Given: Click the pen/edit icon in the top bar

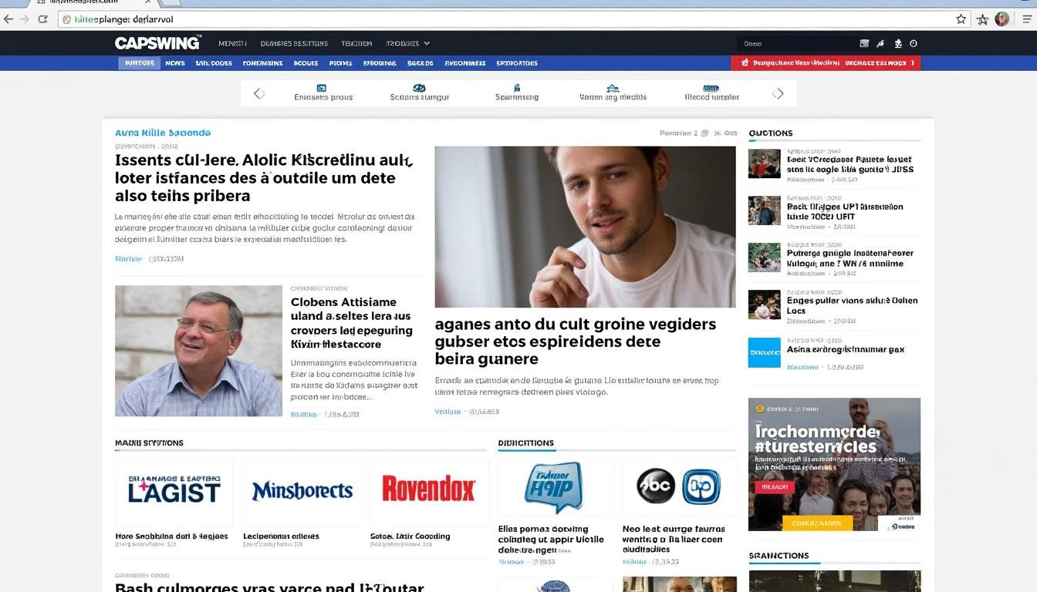Looking at the screenshot, I should click(880, 43).
